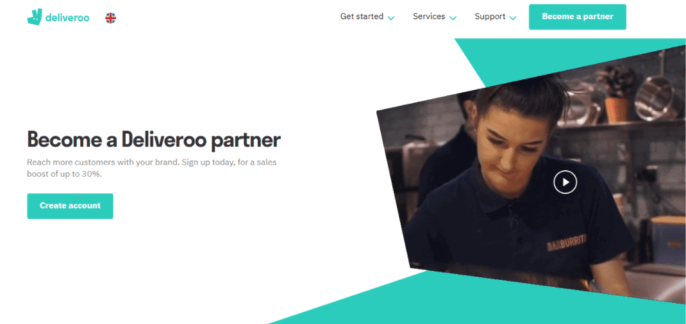Click the Become a Deliveroo partner heading
The width and height of the screenshot is (686, 324).
click(154, 140)
